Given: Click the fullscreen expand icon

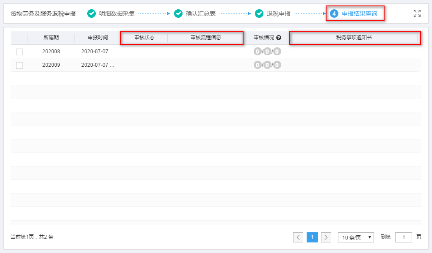Looking at the screenshot, I should [417, 13].
